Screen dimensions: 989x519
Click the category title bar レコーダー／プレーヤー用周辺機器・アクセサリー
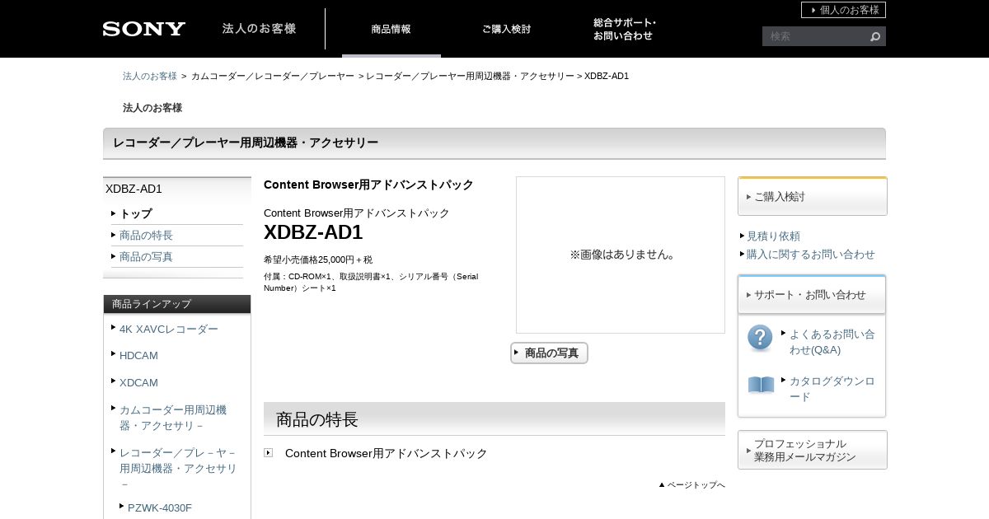coord(494,143)
